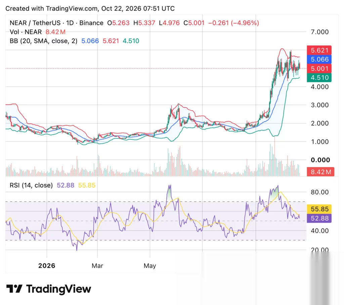Click the 4.000 price axis label
Image resolution: width=344 pixels, height=305 pixels.
click(x=320, y=87)
